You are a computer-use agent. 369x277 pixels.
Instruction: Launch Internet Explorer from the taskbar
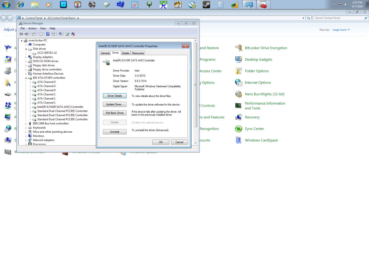click(x=21, y=4)
